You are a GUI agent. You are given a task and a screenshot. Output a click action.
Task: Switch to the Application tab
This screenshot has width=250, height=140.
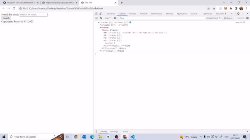182,14
